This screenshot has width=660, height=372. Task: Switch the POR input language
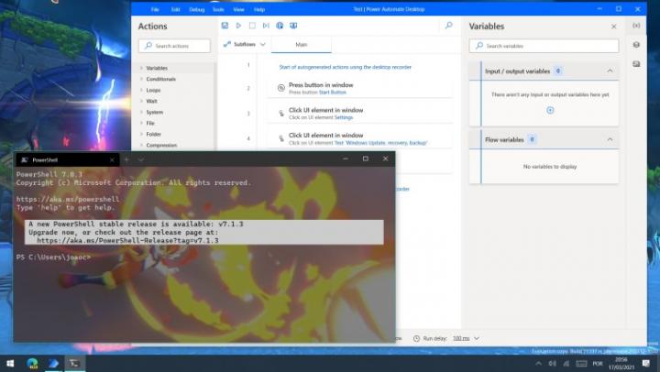point(598,364)
